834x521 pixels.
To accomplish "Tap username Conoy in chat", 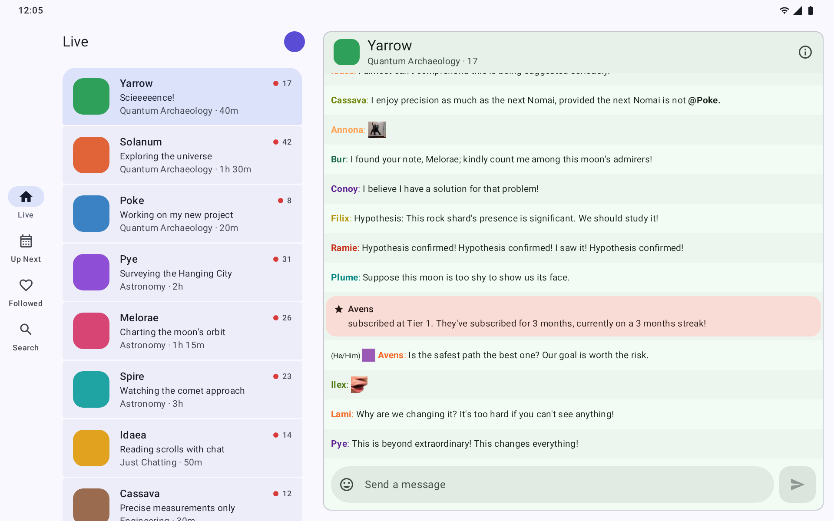I will coord(344,189).
